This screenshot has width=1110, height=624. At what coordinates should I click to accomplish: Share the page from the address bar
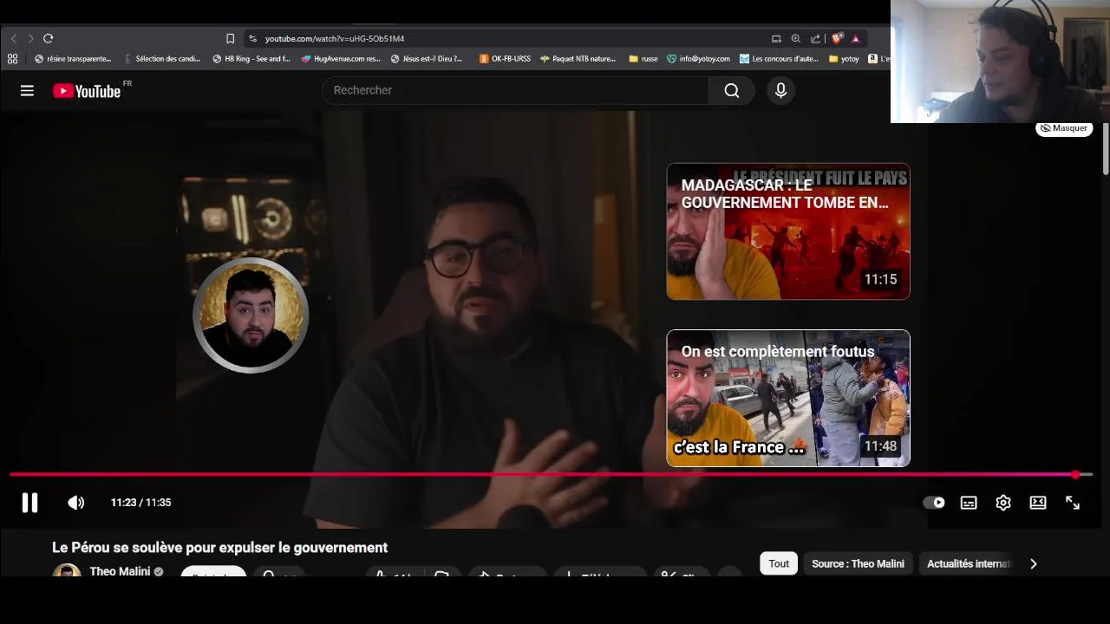tap(815, 38)
